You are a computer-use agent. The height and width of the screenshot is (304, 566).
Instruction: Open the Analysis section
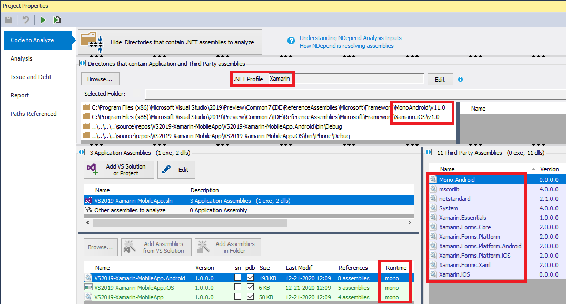click(21, 58)
